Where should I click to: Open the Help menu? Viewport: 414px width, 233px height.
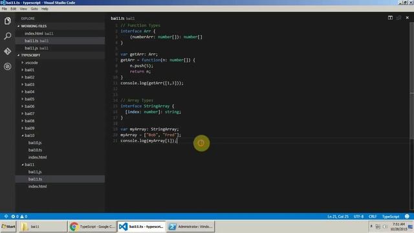[45, 8]
